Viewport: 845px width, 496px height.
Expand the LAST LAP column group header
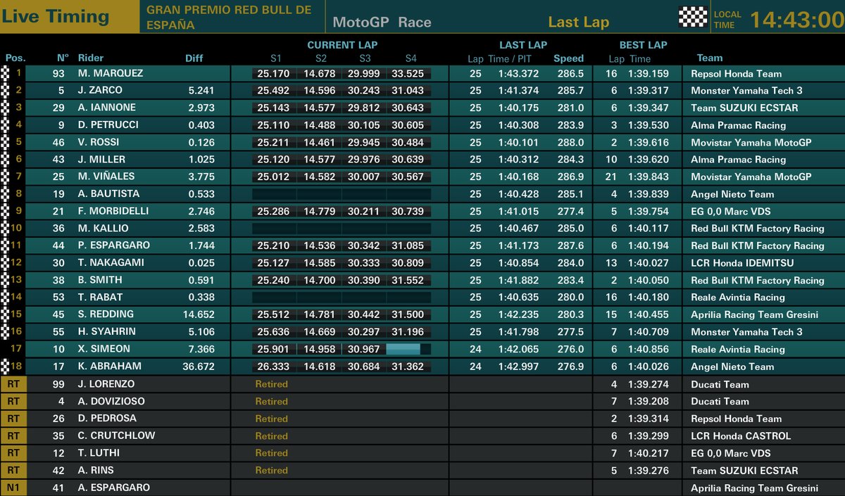(x=522, y=44)
